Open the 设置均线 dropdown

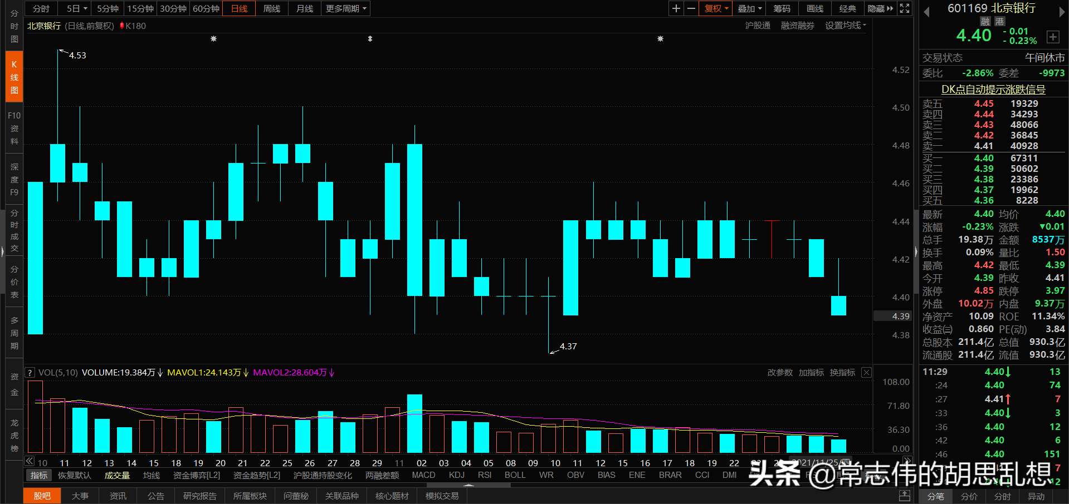coord(845,25)
